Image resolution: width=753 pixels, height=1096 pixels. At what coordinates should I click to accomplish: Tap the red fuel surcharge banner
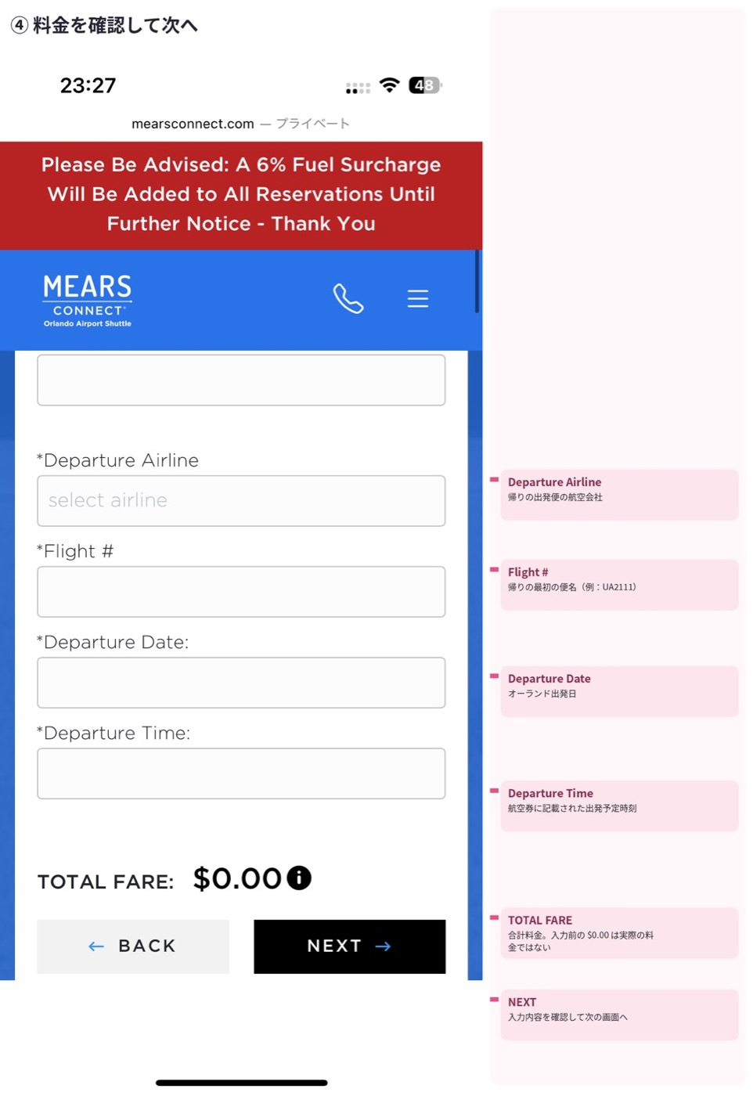pos(241,195)
